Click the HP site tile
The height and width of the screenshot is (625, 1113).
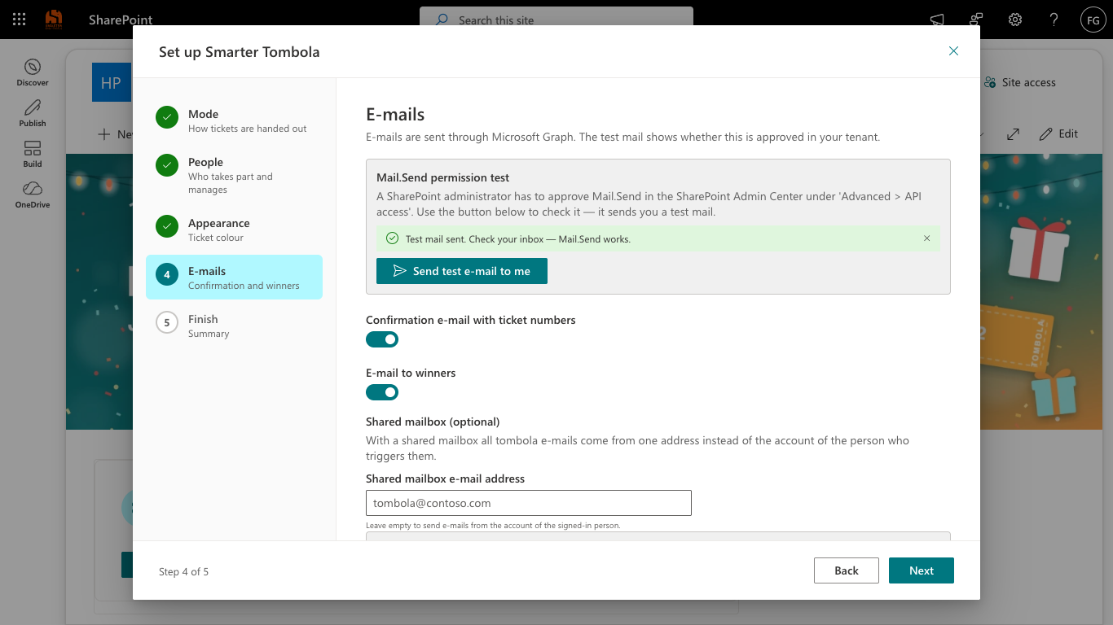click(x=112, y=82)
